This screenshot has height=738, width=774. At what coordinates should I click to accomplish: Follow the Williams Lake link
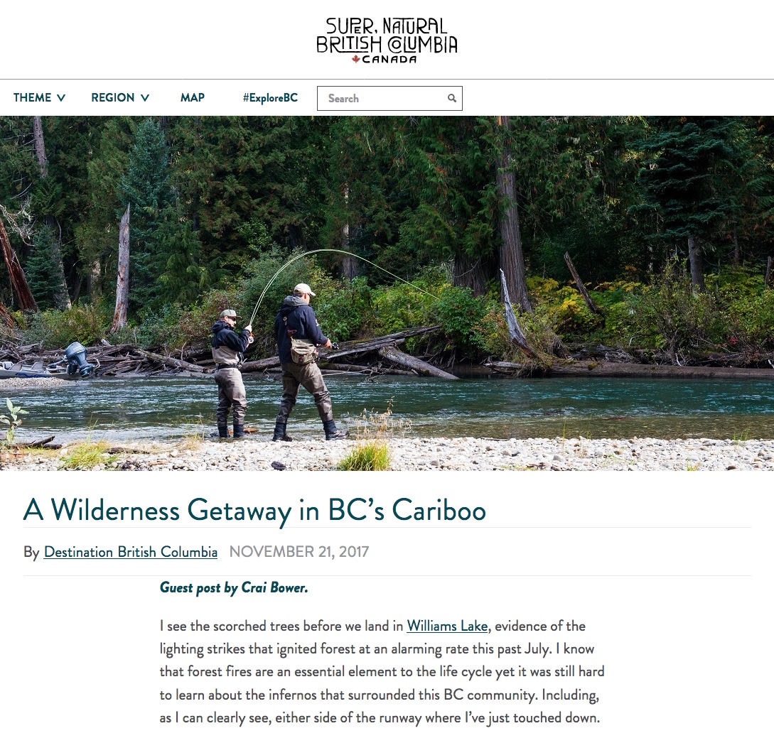pos(447,626)
